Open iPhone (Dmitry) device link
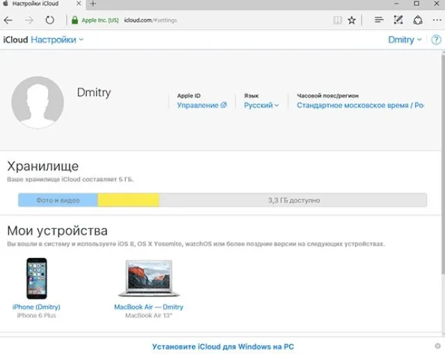Screen dimensions: 445x354 pos(36,307)
